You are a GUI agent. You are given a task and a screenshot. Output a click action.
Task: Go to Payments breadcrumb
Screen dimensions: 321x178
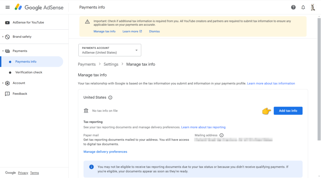point(87,64)
